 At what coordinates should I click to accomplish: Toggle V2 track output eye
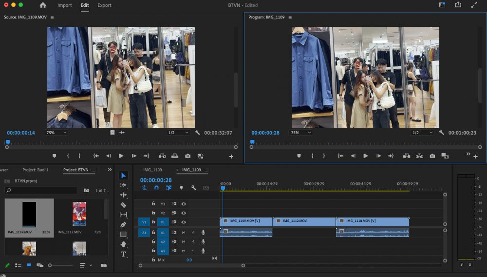click(x=184, y=213)
